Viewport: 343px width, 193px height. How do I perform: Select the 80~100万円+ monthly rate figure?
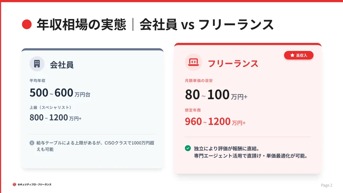click(216, 95)
